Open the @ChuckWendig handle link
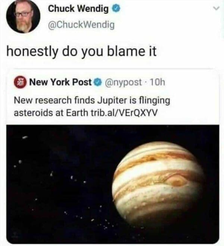The image size is (224, 246). pyautogui.click(x=81, y=25)
